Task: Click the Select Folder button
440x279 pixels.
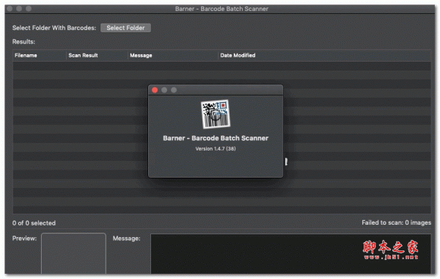Action: (125, 28)
